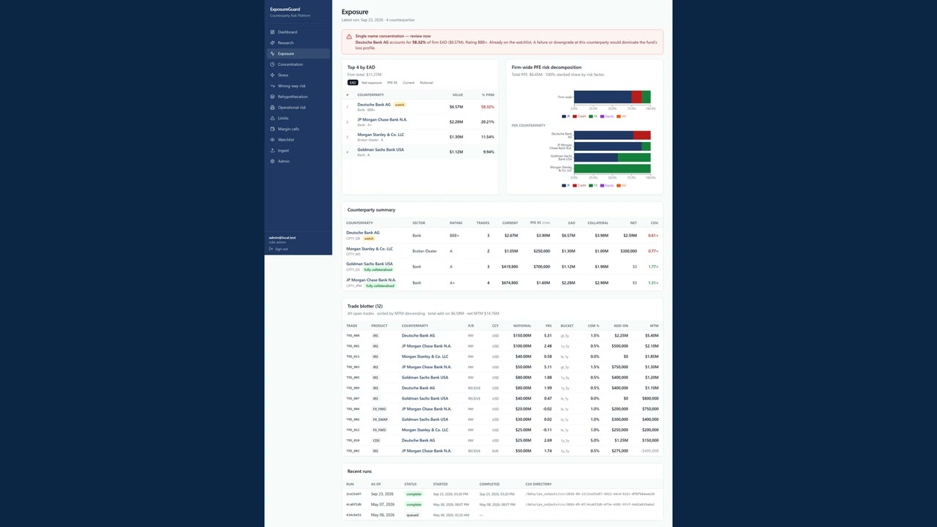
Task: Select the PFE 95 tab
Action: pos(392,83)
